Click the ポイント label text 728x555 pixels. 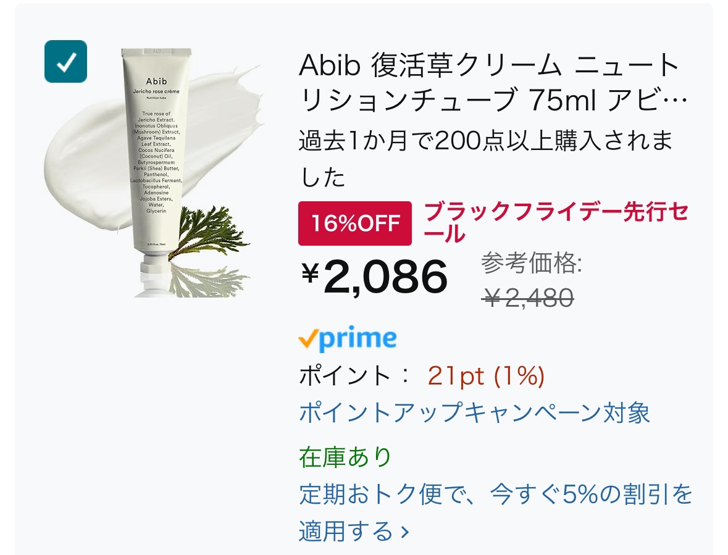(346, 376)
